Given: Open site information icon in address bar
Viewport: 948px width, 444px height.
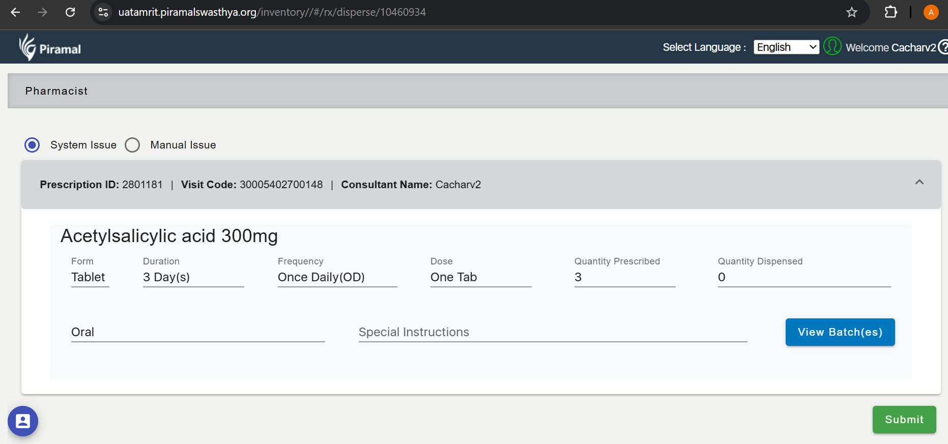Looking at the screenshot, I should click(103, 12).
